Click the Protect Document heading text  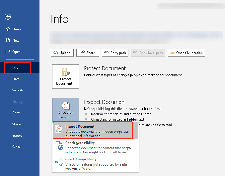(105, 68)
